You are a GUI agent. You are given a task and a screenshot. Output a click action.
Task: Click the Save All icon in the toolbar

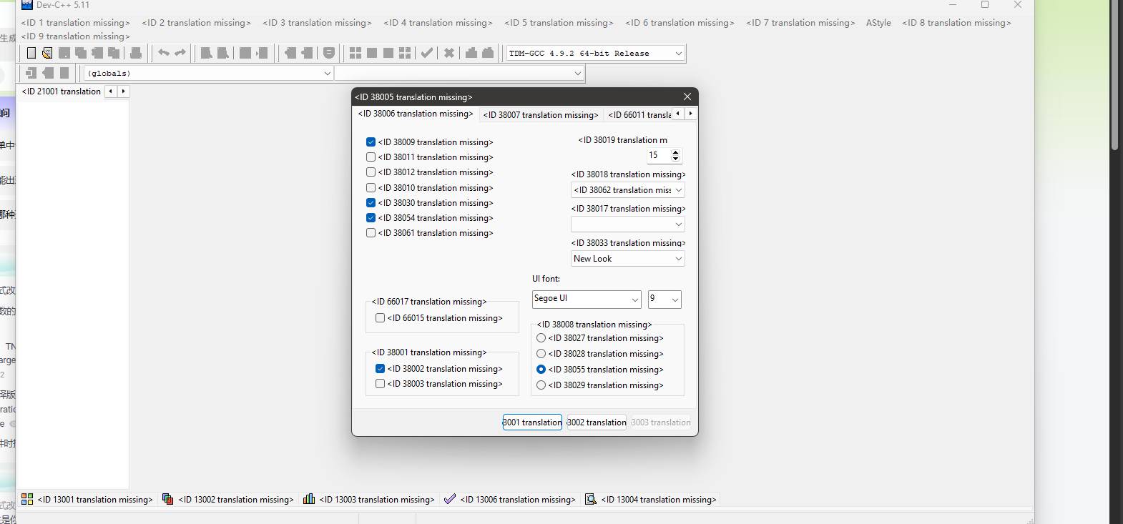click(x=81, y=53)
